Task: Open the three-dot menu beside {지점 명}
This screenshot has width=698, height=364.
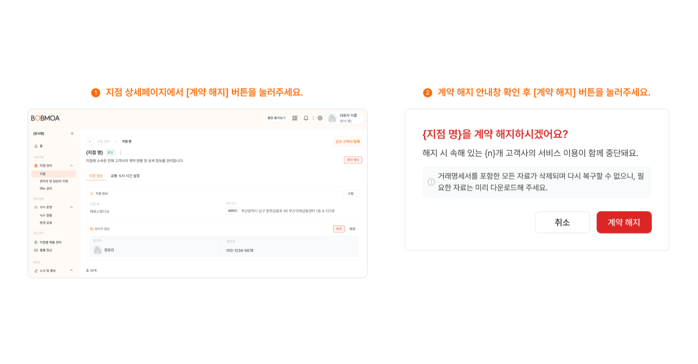Action: pyautogui.click(x=120, y=153)
